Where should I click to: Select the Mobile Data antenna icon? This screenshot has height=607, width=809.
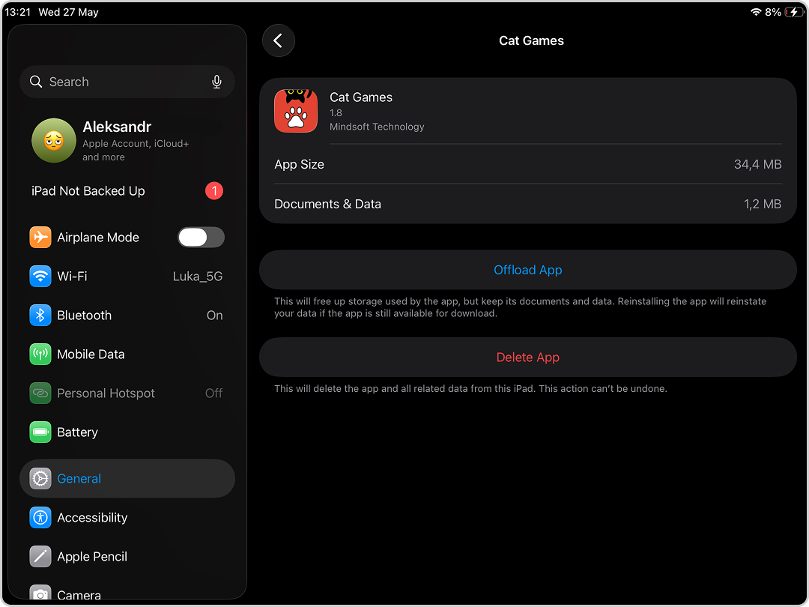click(x=40, y=354)
